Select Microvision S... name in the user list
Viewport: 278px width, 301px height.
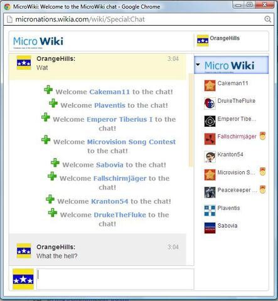click(236, 172)
